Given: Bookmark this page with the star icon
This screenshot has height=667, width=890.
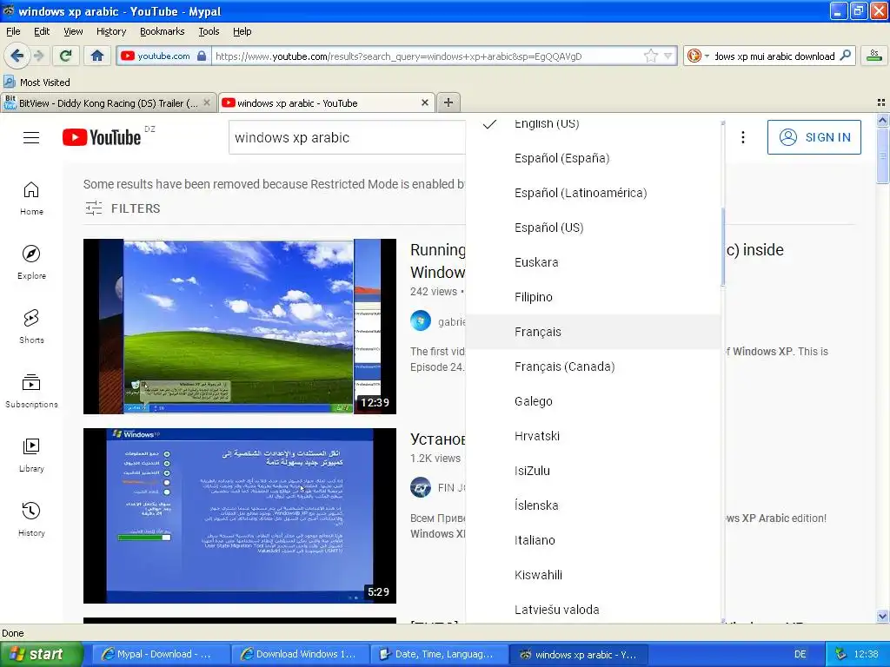Looking at the screenshot, I should [650, 56].
